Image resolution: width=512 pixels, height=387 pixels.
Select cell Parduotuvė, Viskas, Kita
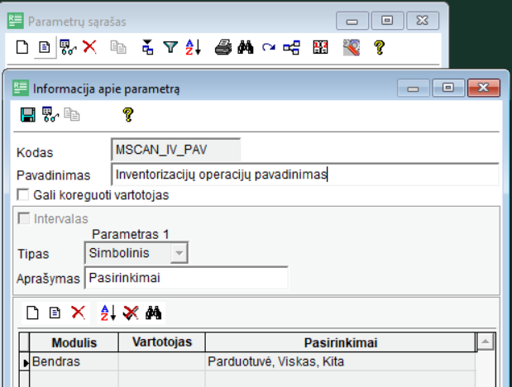(340, 361)
